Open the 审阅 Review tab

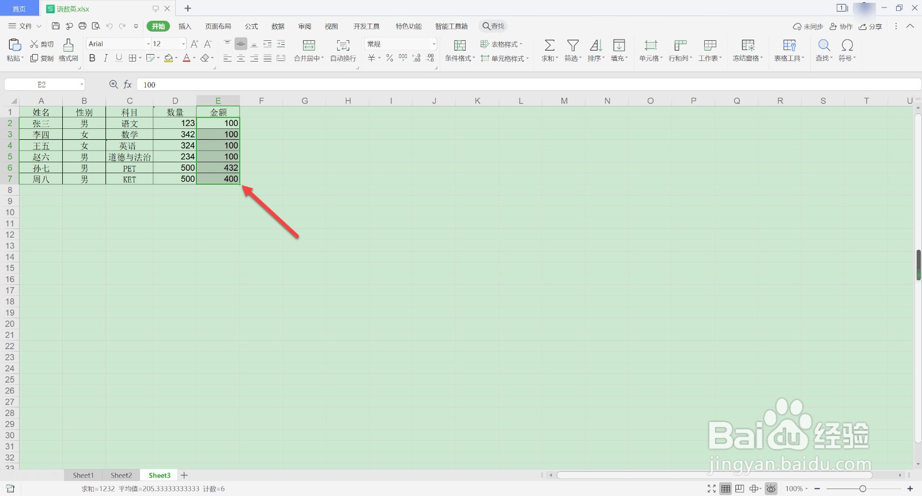point(304,26)
